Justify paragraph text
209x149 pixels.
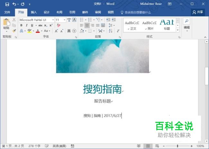98,25
